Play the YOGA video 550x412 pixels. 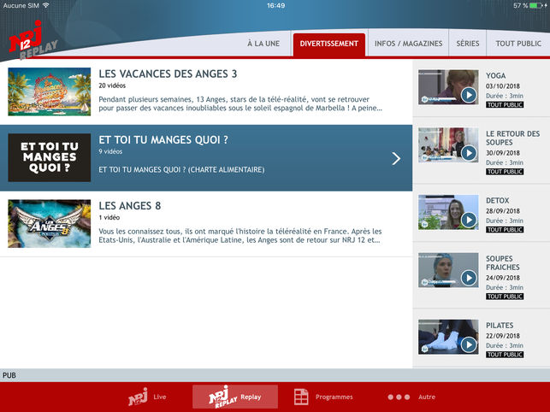click(x=469, y=95)
